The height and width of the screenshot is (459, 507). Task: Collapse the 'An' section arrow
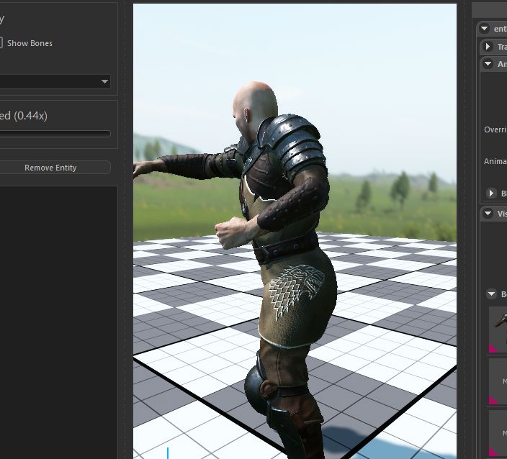[x=488, y=64]
